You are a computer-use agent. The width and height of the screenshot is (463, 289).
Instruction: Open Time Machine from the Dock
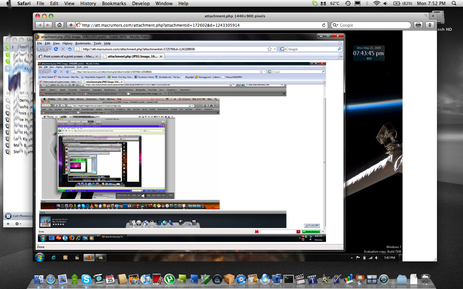click(384, 279)
